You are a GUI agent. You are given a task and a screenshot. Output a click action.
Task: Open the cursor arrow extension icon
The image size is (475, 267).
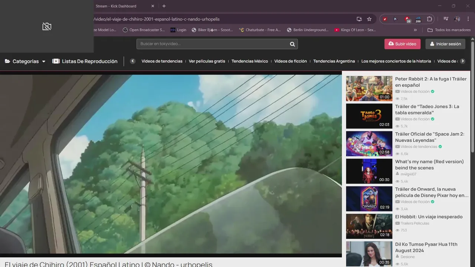pyautogui.click(x=395, y=19)
